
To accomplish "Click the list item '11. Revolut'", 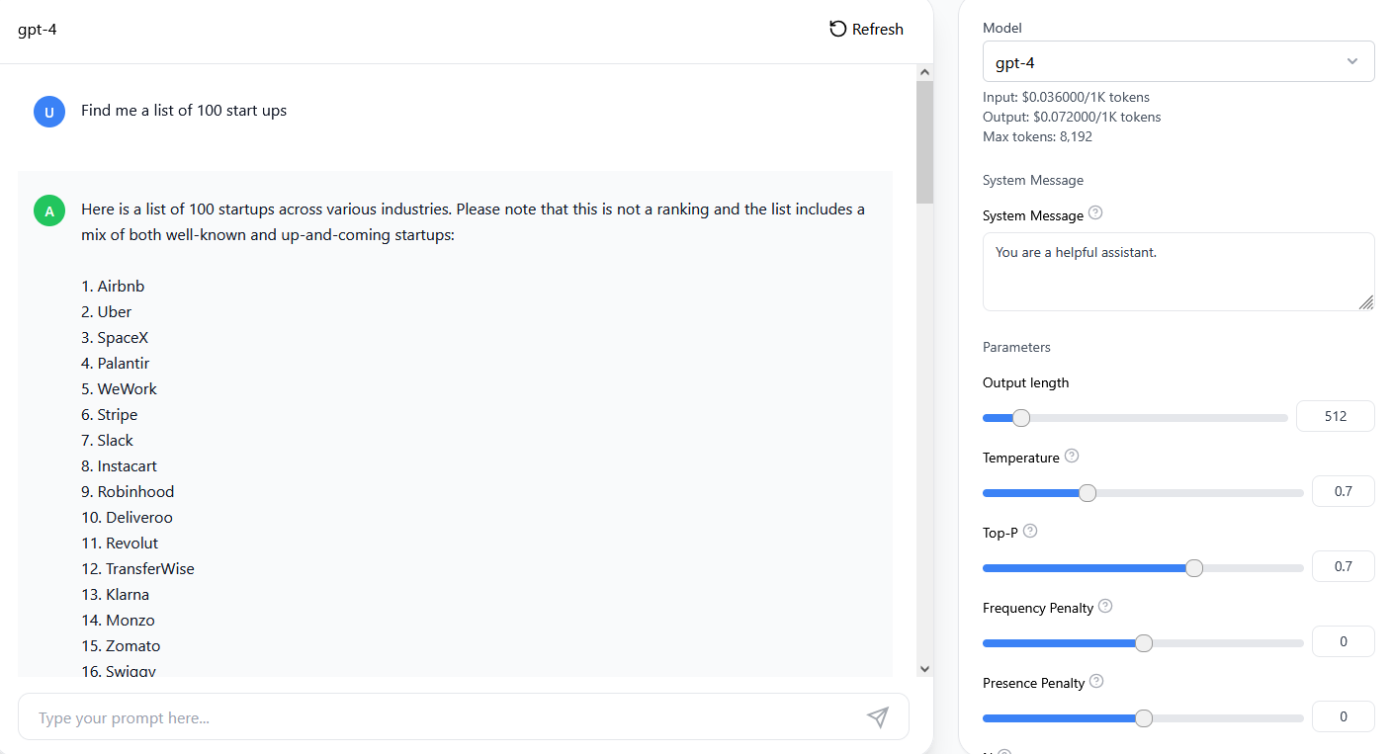I will 120,544.
